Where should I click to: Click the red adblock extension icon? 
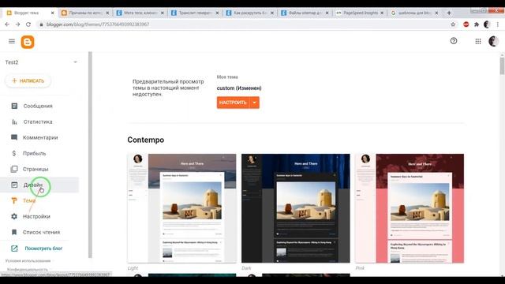click(466, 24)
